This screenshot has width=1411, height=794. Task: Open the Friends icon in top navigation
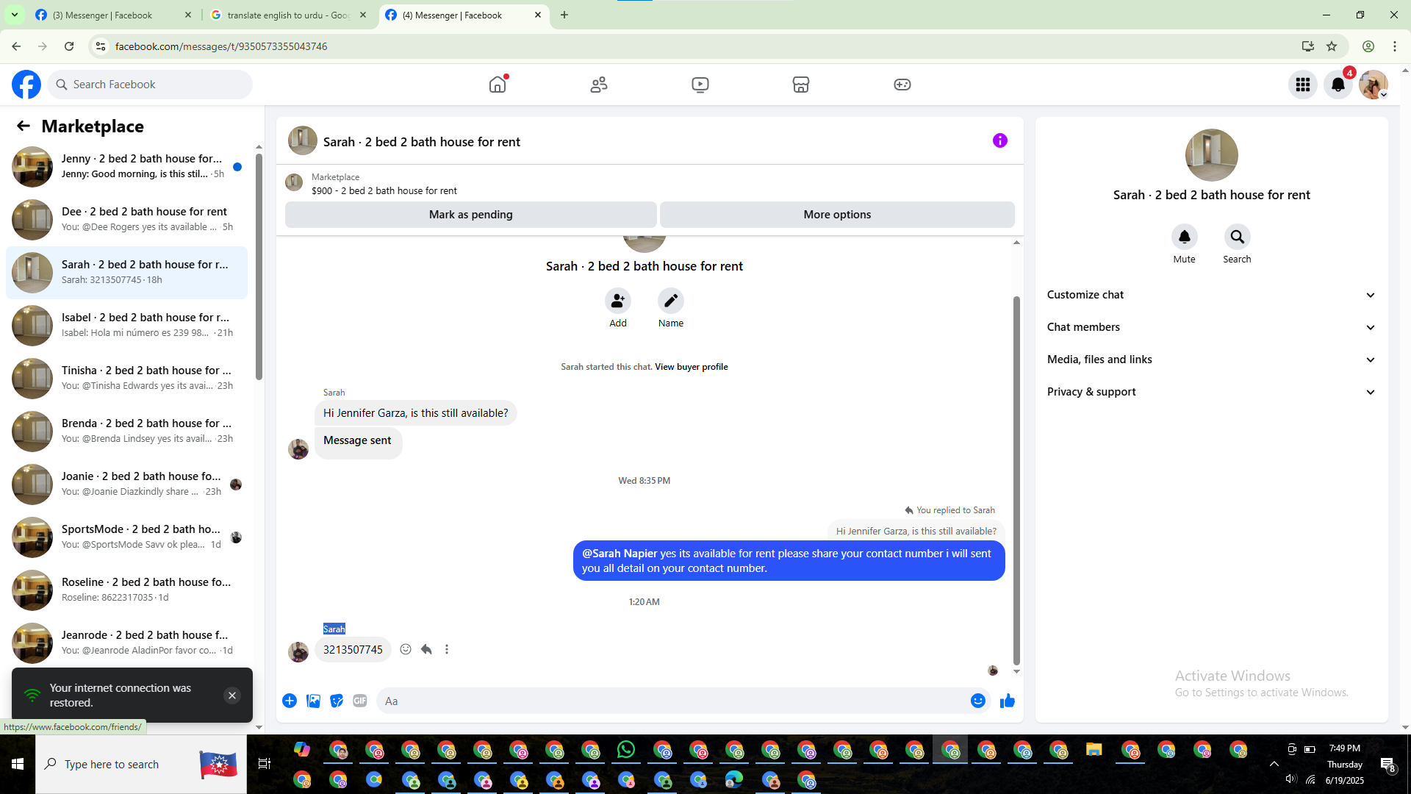click(599, 85)
